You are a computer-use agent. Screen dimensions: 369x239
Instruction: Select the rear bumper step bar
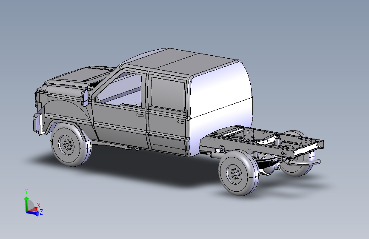click(305, 162)
